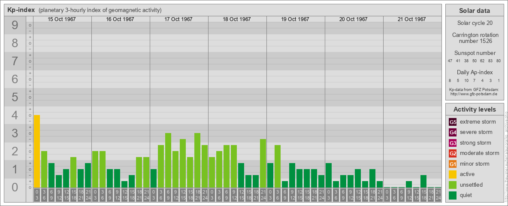Click the G3 strong storm badge
This screenshot has width=508, height=206.
pos(453,143)
